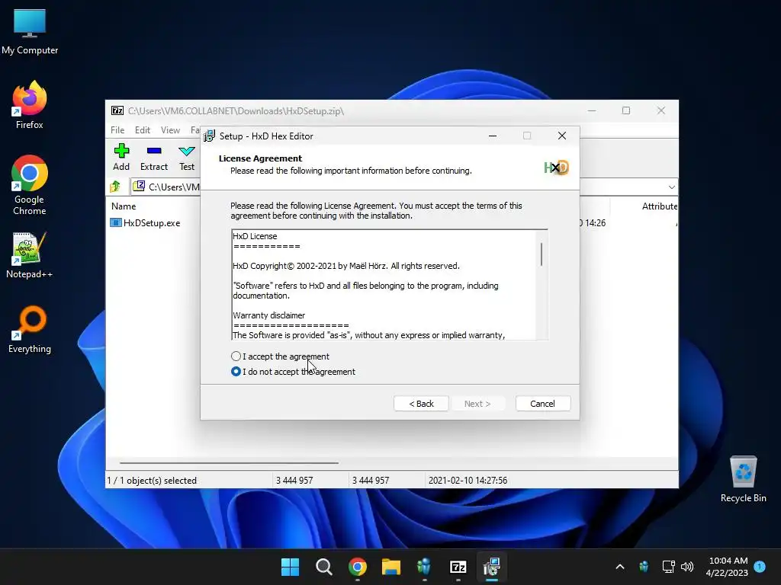Open taskbar Search
The width and height of the screenshot is (781, 585).
point(323,567)
